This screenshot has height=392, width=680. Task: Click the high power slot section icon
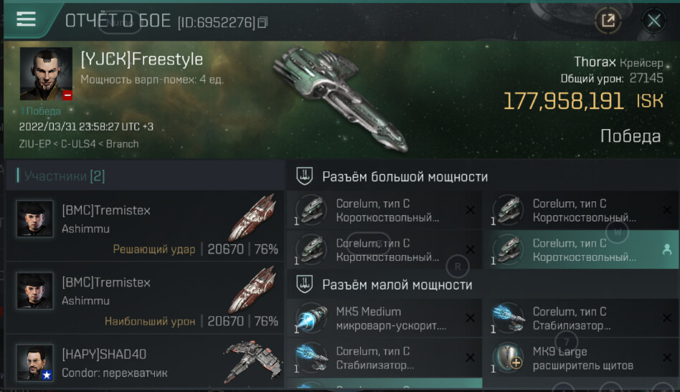[304, 176]
